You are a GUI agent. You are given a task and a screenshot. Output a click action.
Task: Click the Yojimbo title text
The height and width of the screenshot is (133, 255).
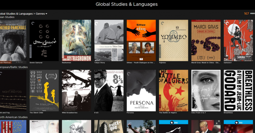click(x=162, y=63)
